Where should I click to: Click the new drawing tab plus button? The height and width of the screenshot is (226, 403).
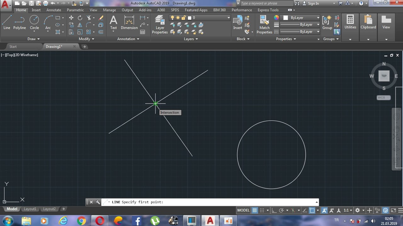84,46
